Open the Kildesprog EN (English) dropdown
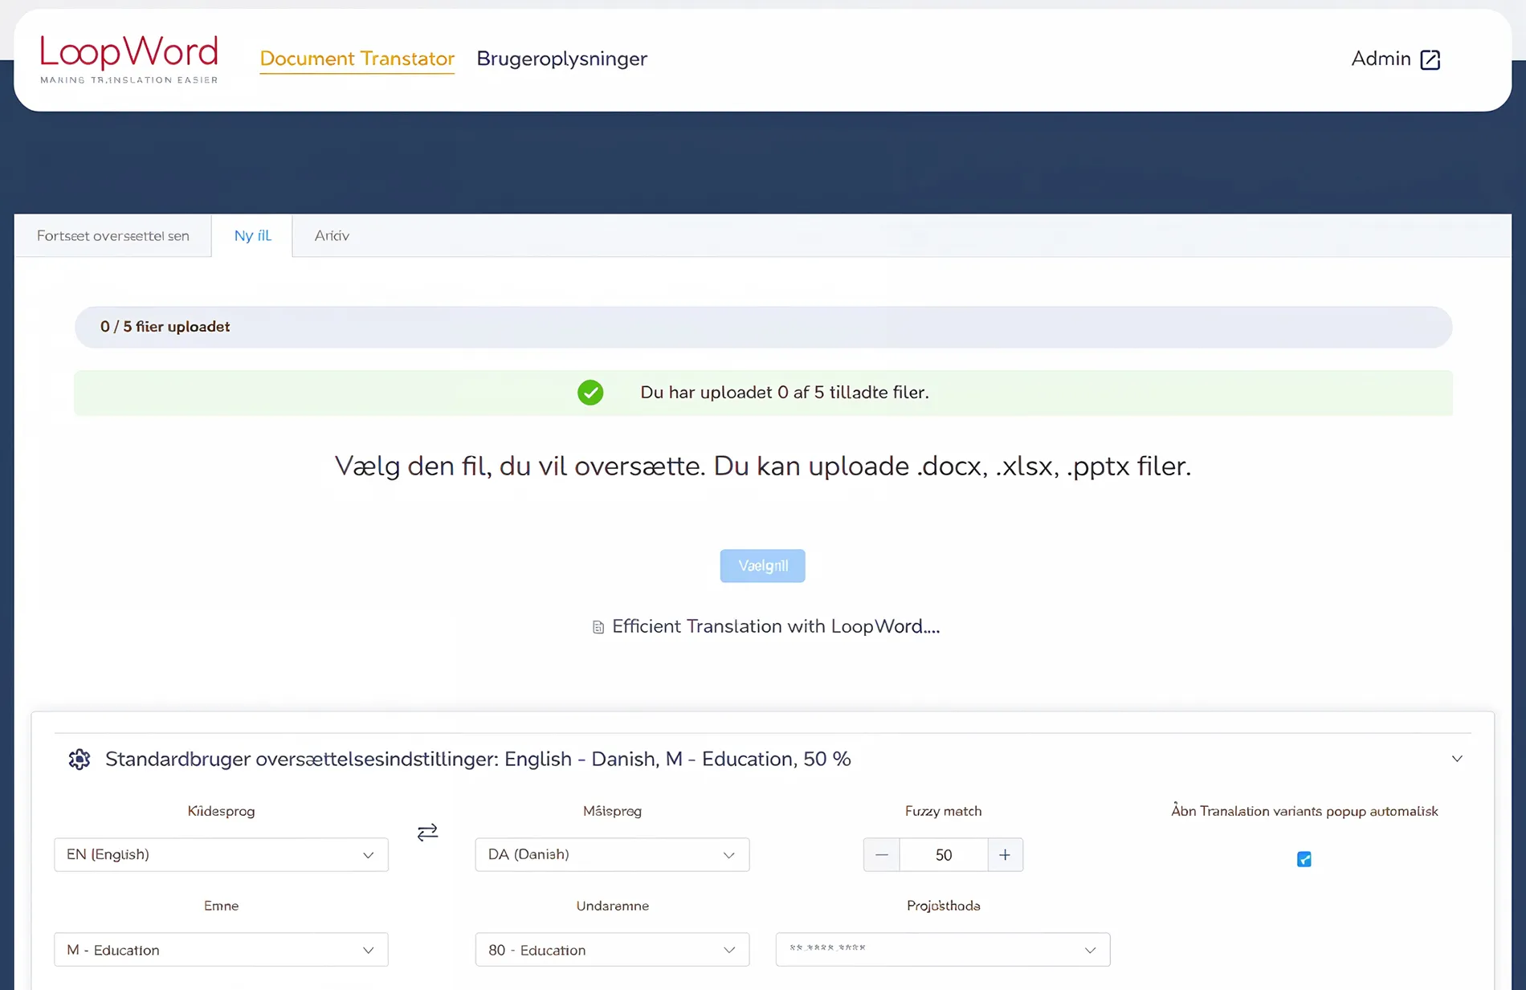 click(x=221, y=855)
